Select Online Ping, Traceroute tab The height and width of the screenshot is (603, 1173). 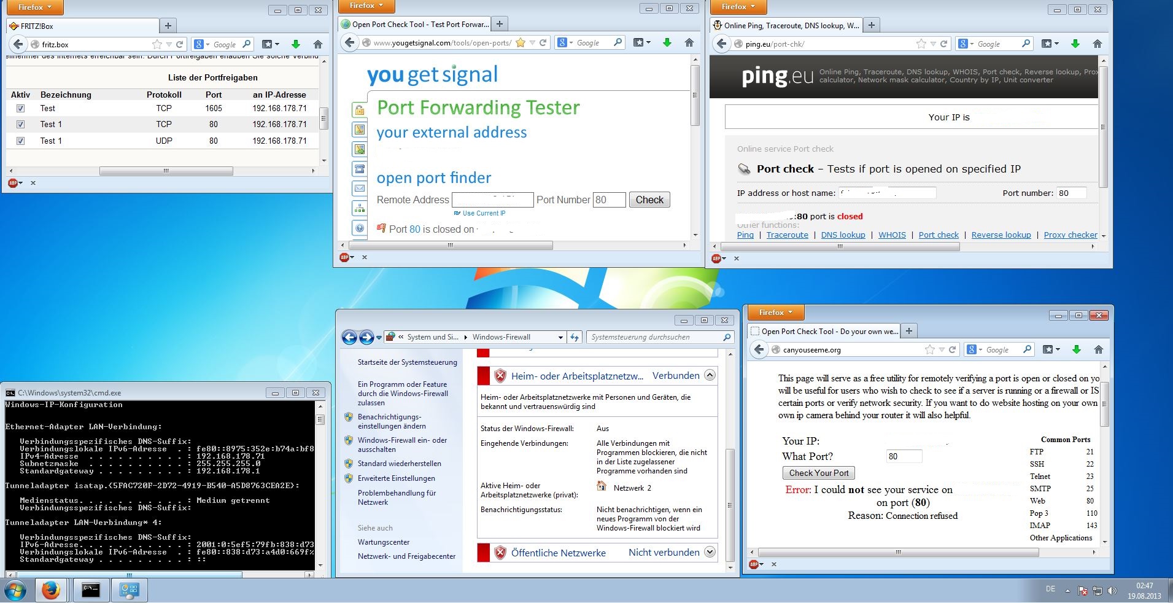786,25
